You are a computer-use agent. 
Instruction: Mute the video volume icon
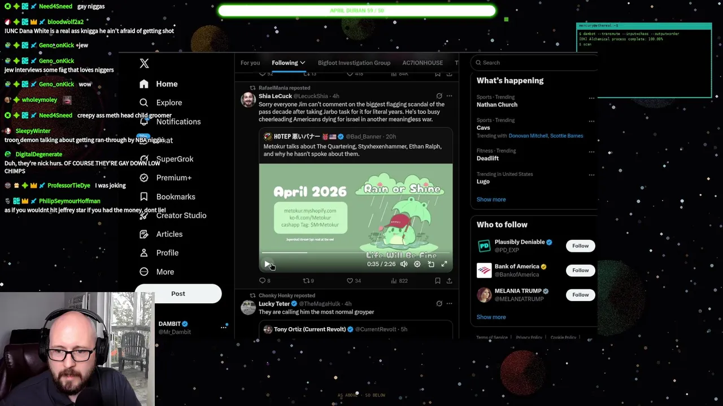click(404, 264)
